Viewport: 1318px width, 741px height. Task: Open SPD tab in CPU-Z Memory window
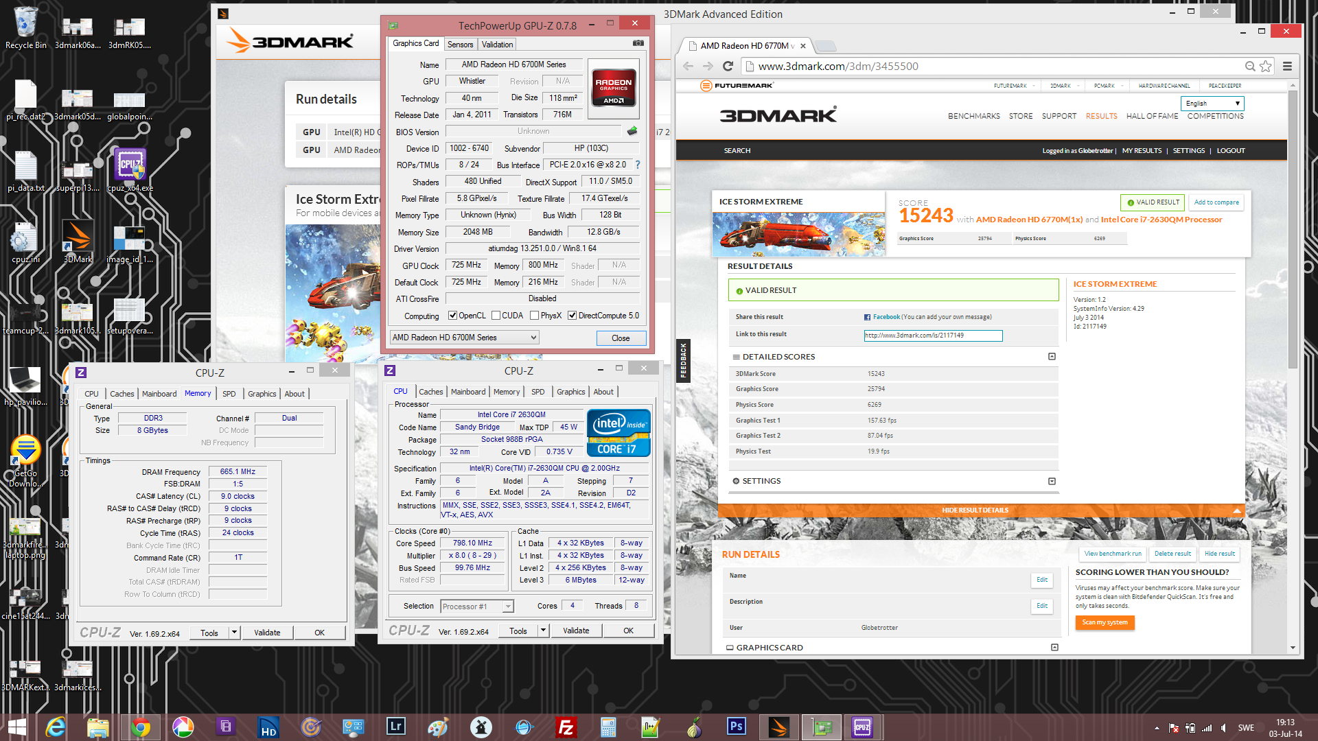point(229,394)
